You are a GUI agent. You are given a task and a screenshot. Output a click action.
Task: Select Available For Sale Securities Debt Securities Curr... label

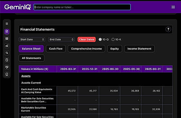[x=37, y=100]
